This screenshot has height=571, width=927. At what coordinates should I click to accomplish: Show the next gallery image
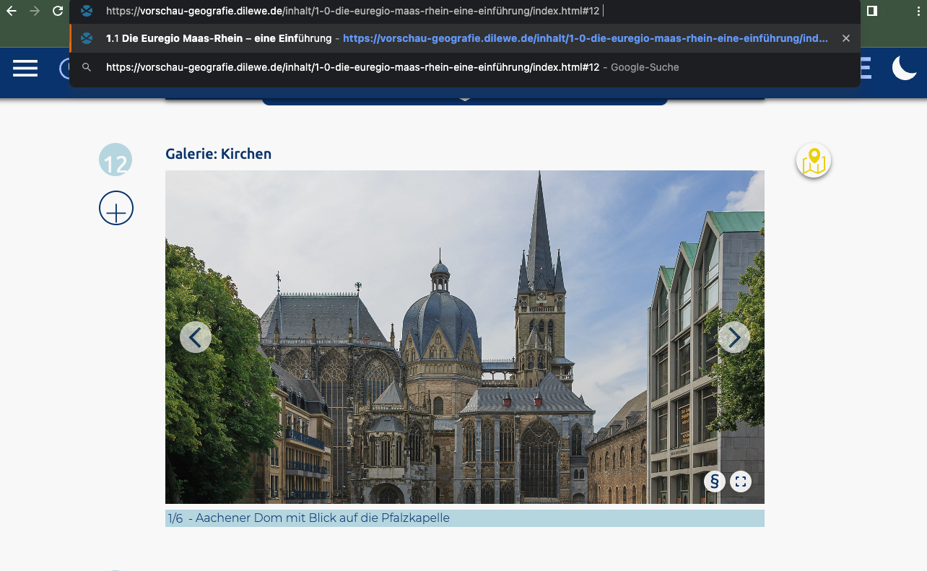point(734,337)
